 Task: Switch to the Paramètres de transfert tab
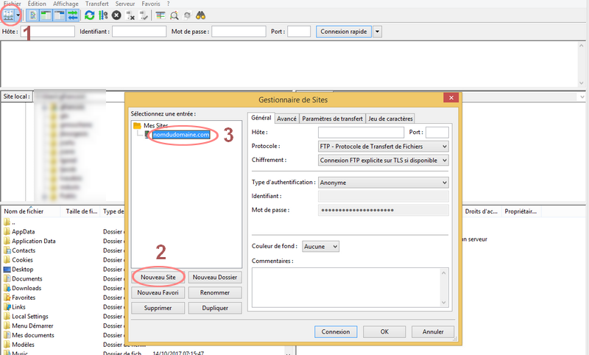331,119
